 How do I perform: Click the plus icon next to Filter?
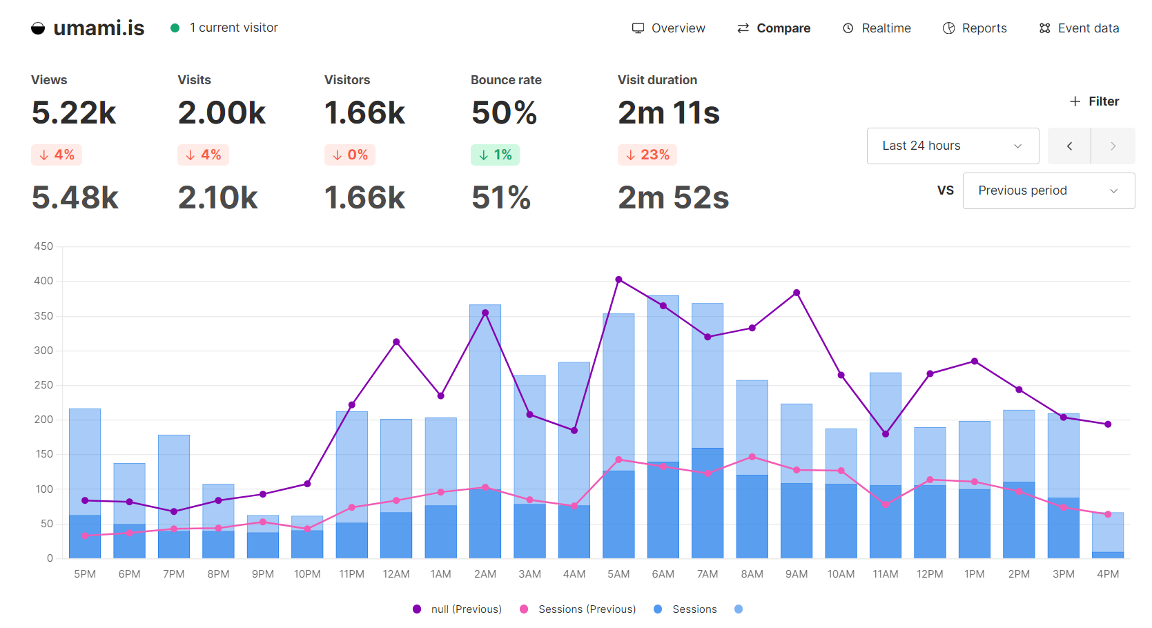point(1075,101)
